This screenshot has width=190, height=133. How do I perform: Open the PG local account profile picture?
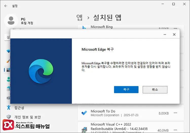point(11,20)
